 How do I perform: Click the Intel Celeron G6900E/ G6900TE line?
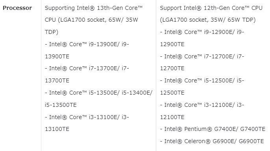[212, 141]
